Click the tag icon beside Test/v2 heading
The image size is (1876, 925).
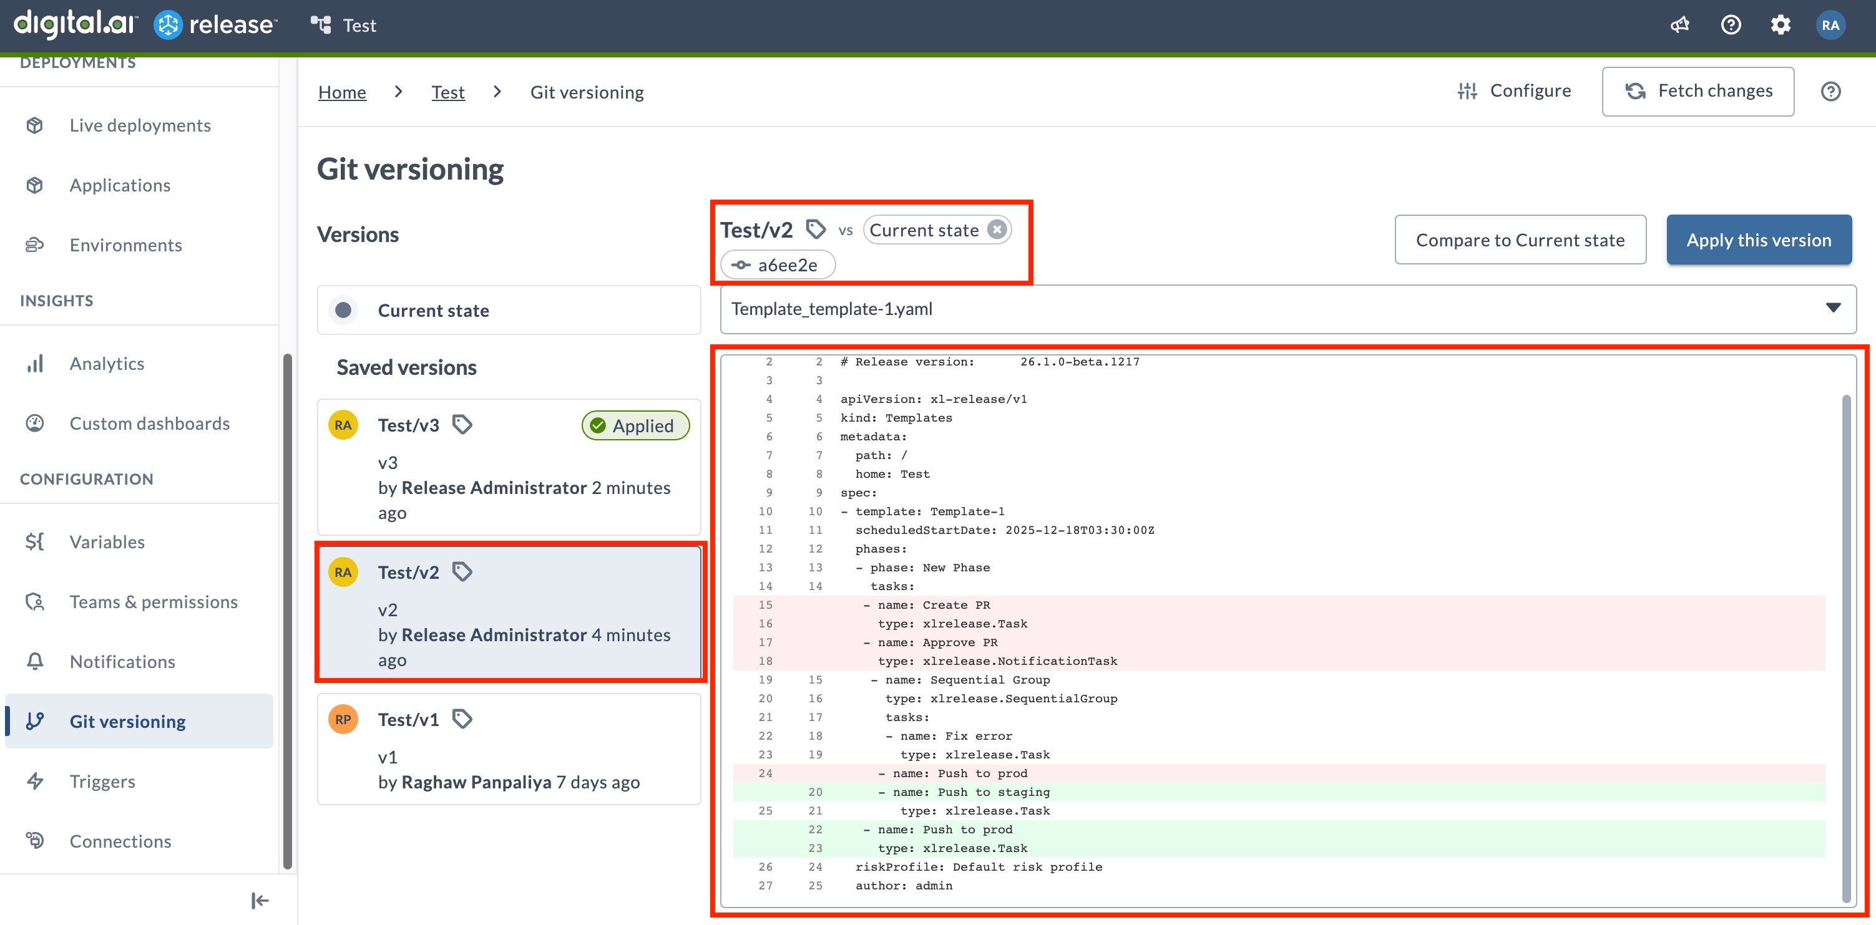coord(816,228)
